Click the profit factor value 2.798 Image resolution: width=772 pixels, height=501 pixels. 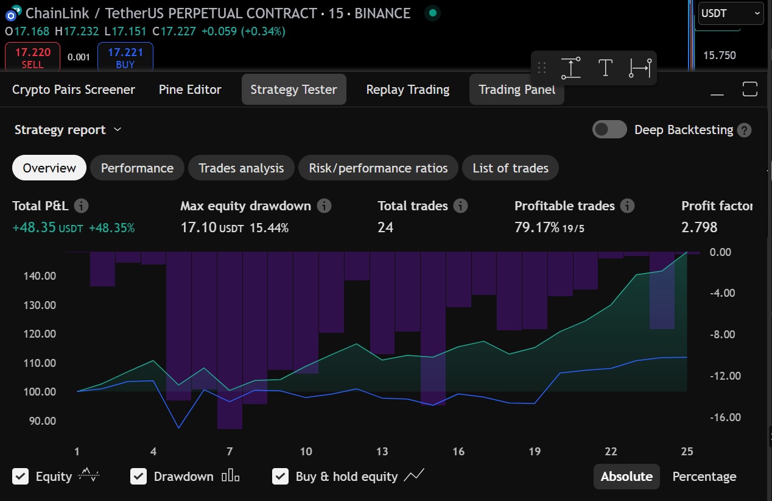coord(700,227)
